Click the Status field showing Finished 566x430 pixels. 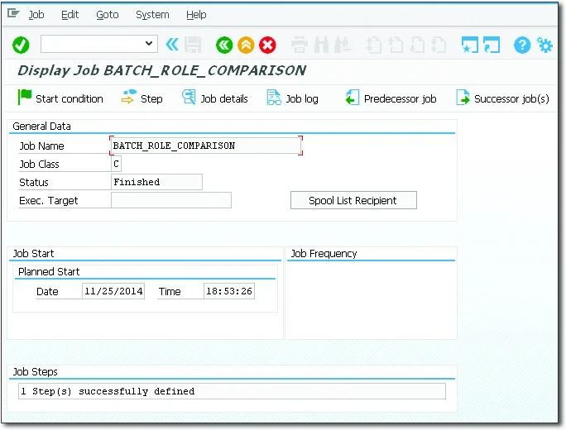(156, 182)
